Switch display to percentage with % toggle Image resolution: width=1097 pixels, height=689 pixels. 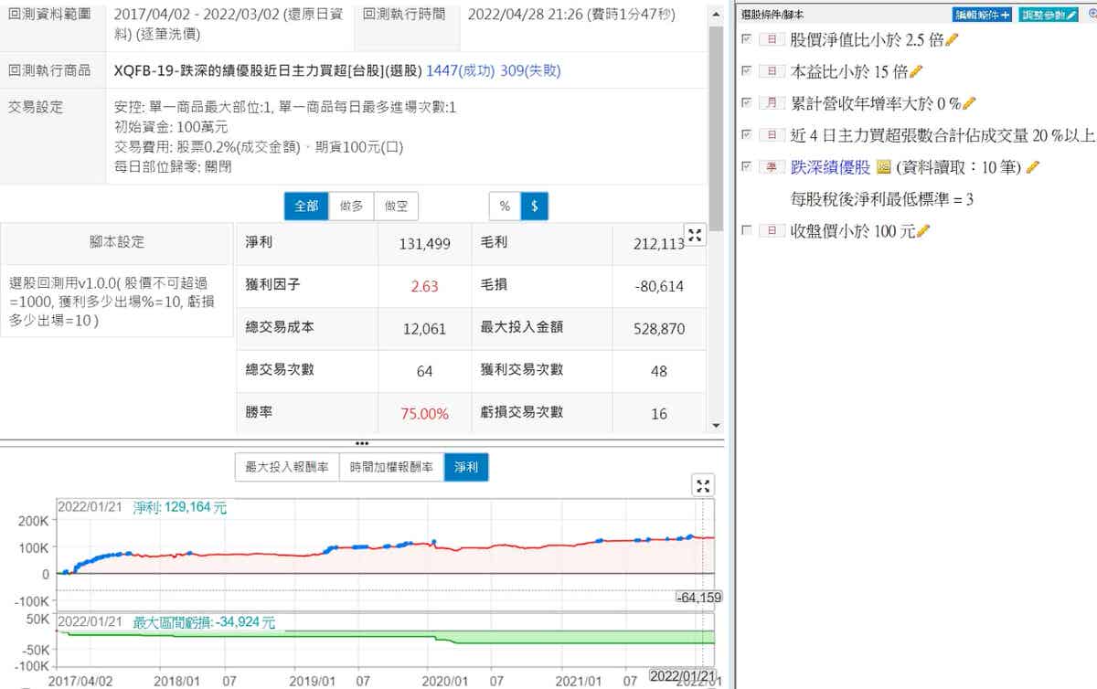[505, 207]
